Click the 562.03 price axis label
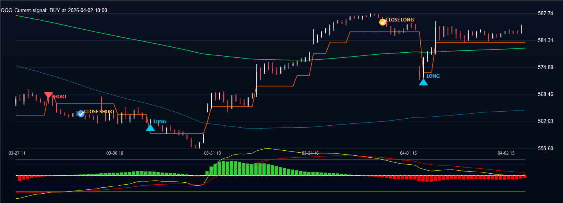 [x=545, y=121]
